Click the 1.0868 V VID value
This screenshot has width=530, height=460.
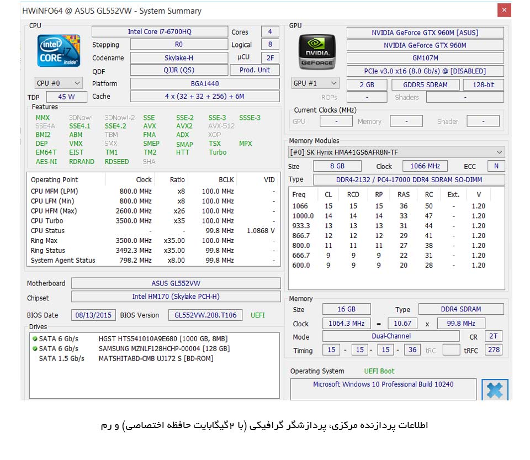[x=261, y=230]
